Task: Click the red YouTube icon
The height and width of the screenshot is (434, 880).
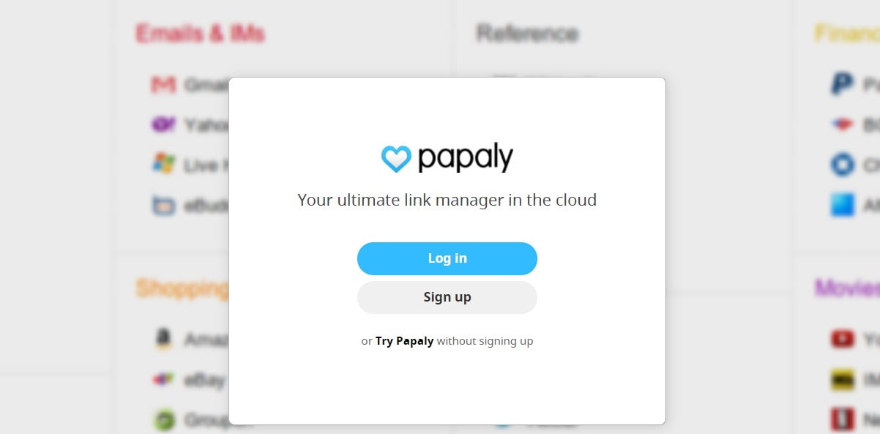Action: 842,339
